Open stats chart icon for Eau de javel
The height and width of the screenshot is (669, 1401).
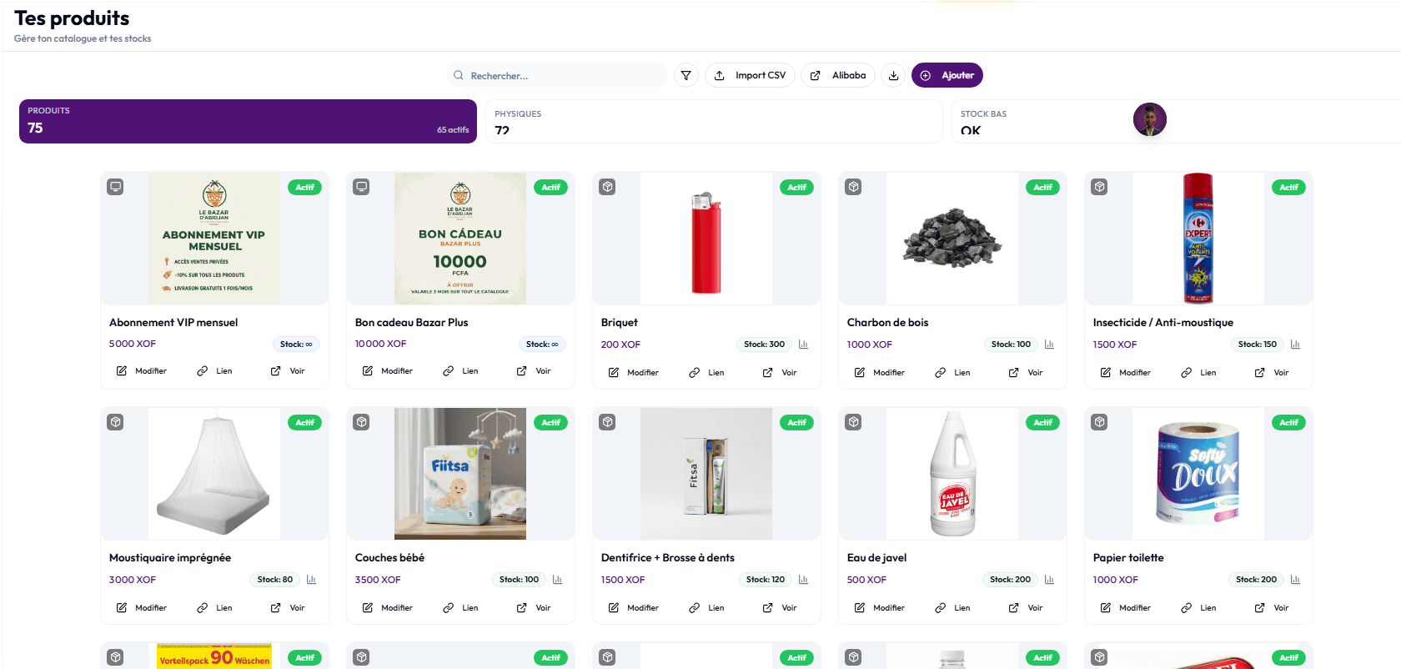(1049, 579)
